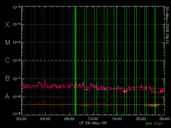Screen dimensions: 171x128
Task: Click the UT 29-May-06 axis title
Action: (x=93, y=123)
